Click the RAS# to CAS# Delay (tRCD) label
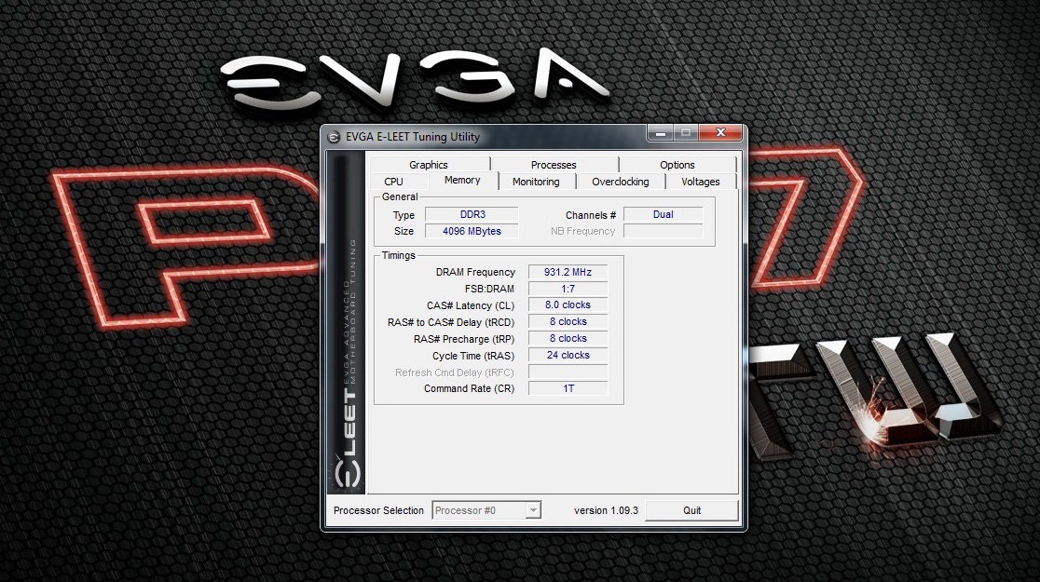The width and height of the screenshot is (1040, 582). [451, 322]
